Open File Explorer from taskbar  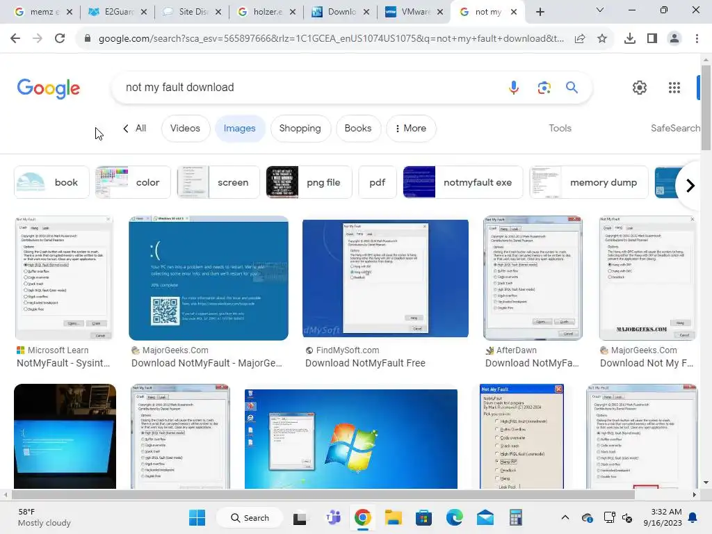[x=394, y=517]
